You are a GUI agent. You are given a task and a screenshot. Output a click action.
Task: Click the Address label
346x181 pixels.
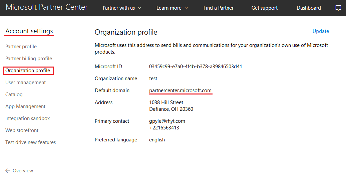pos(103,102)
